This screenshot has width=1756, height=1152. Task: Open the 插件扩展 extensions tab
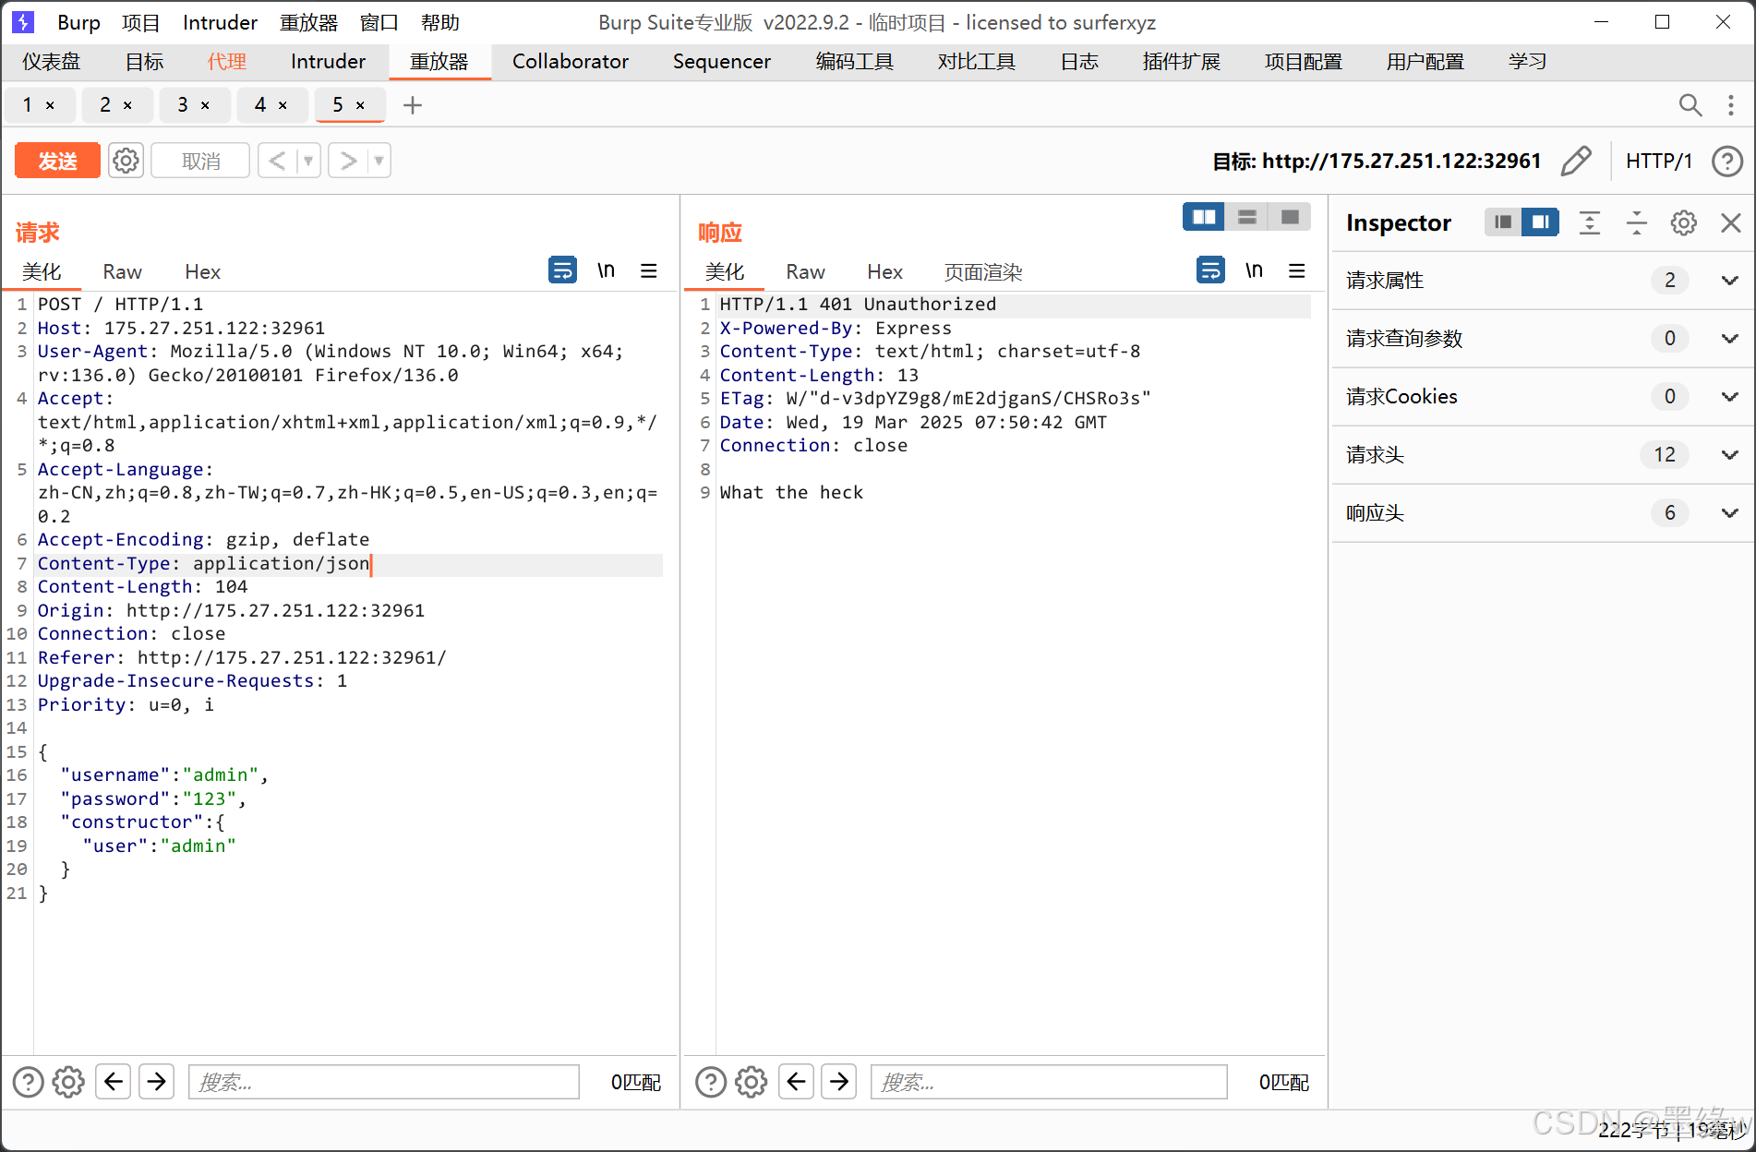1181,62
